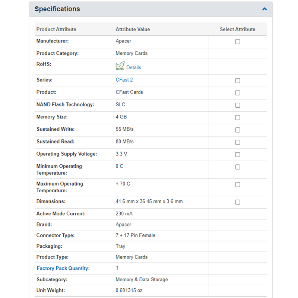Viewport: 298px width, 298px height.
Task: Check the Dimensions attribute checkbox
Action: click(x=238, y=202)
